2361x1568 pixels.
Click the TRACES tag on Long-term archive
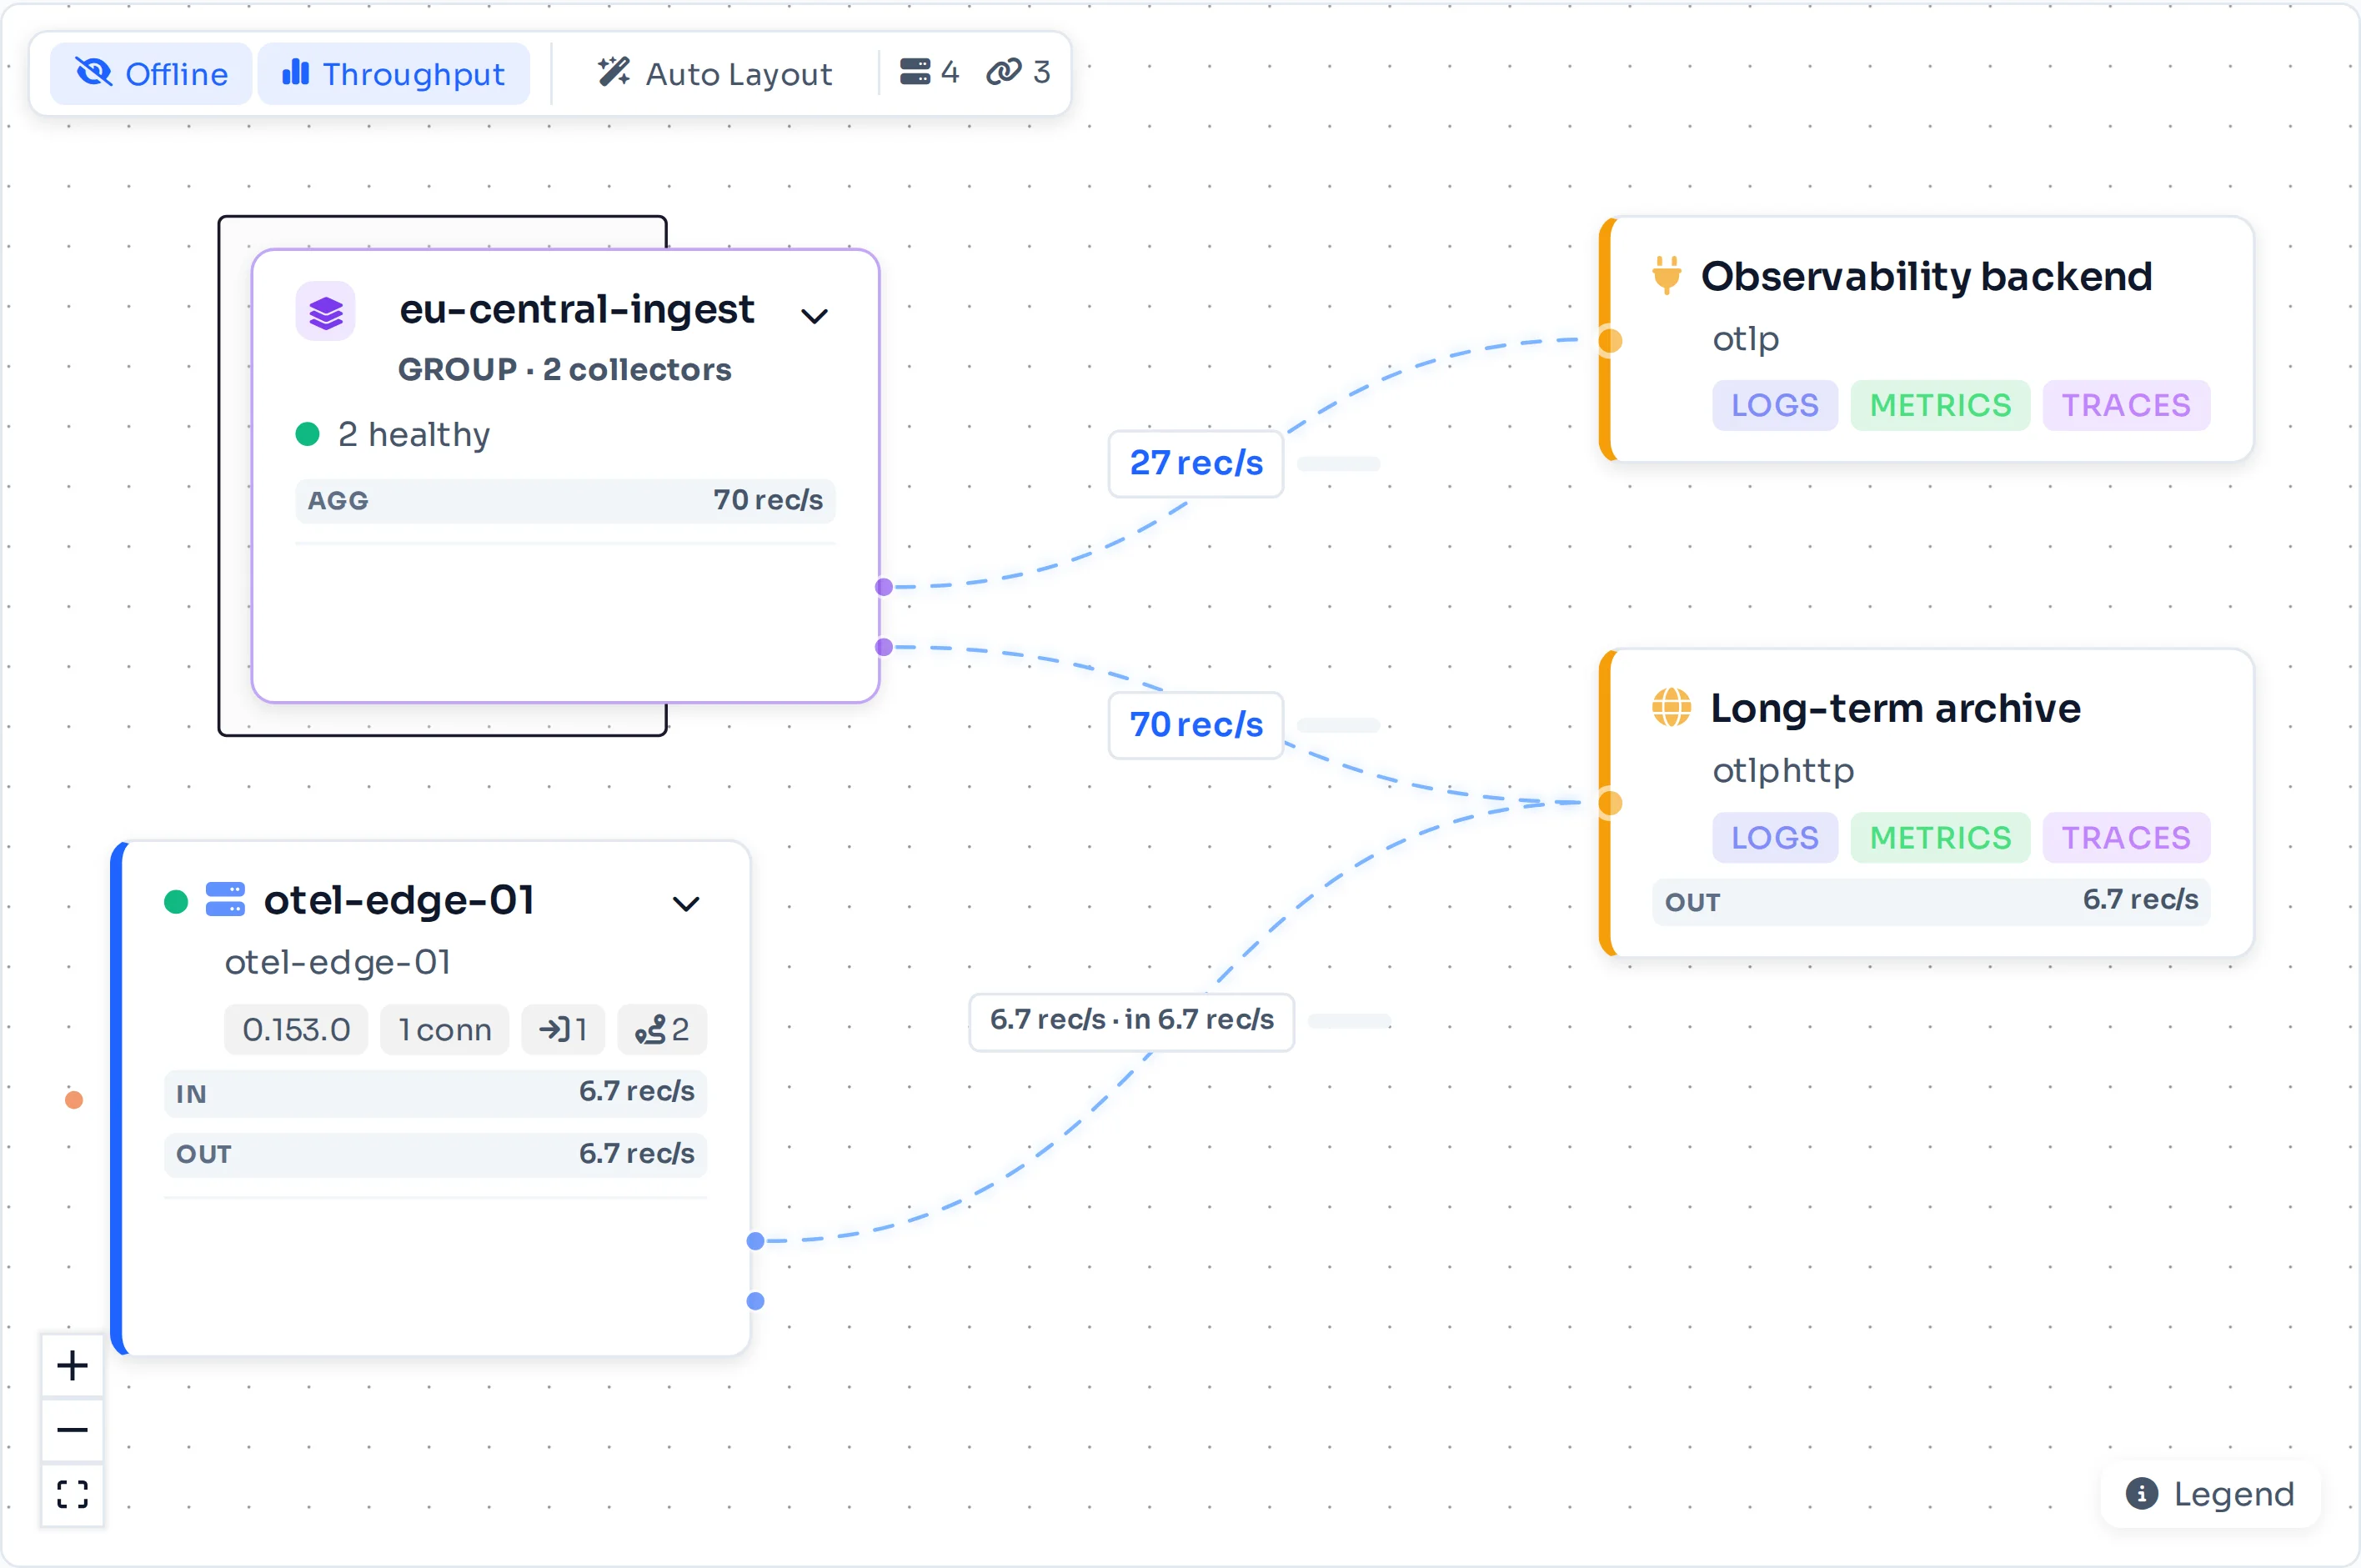tap(2126, 837)
